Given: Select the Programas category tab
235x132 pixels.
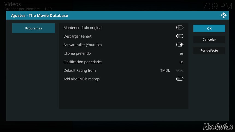Looking at the screenshot, I should tap(34, 28).
